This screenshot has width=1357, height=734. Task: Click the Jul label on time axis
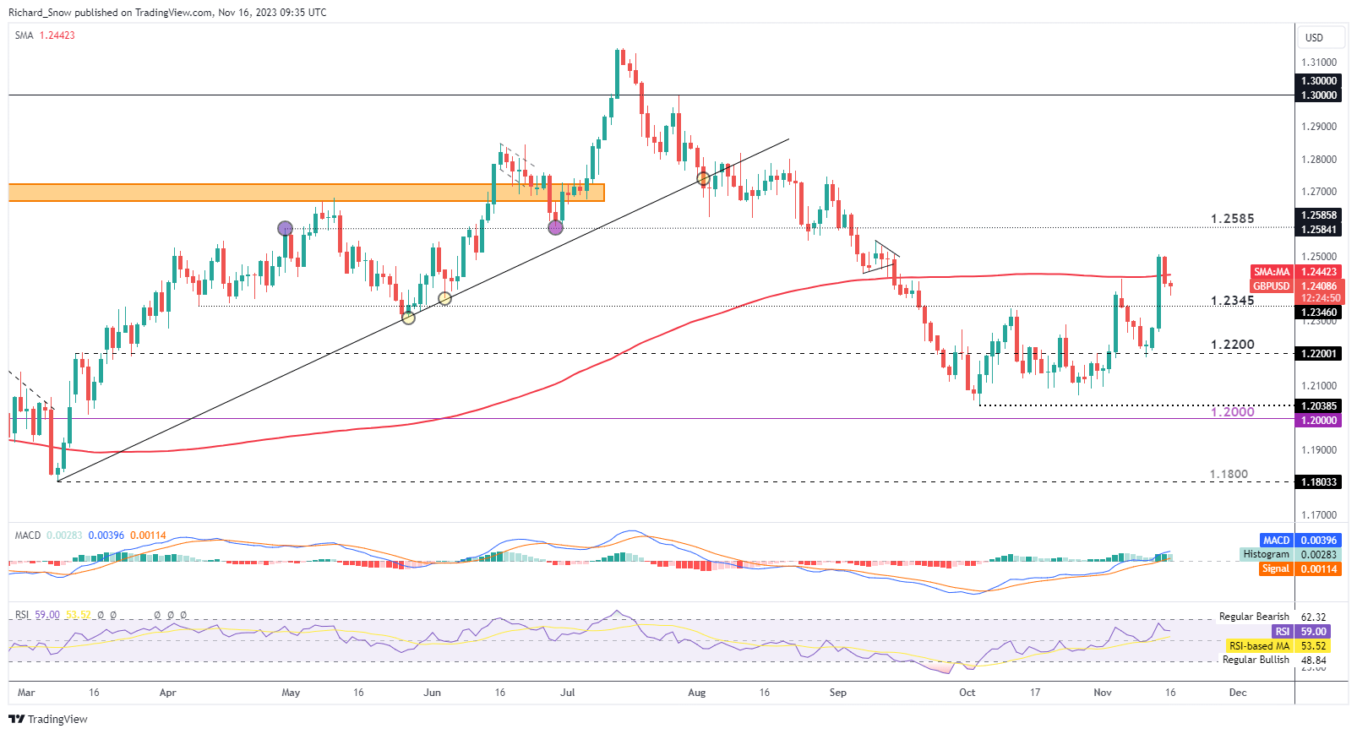(567, 693)
